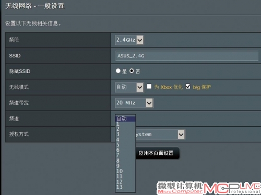Choose channel 8 in the list

(x=125, y=161)
